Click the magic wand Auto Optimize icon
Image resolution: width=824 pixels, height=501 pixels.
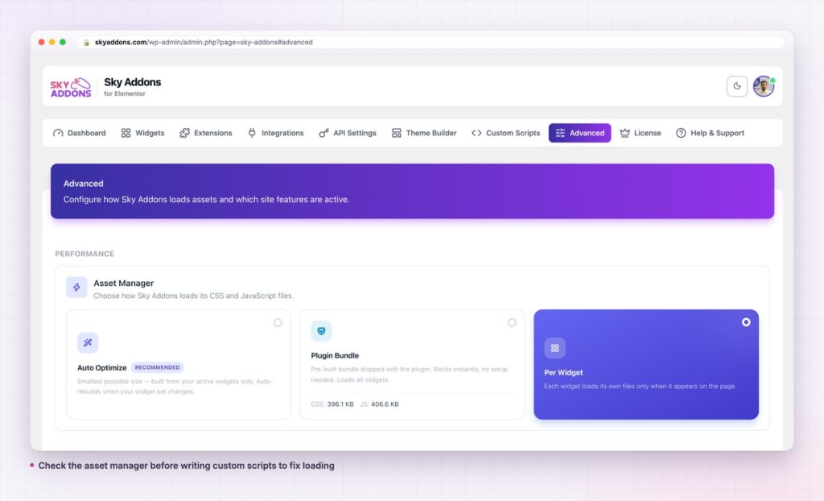pos(88,342)
